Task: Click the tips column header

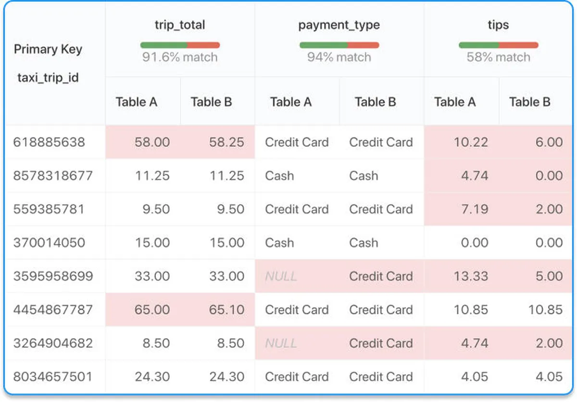Action: 498,25
